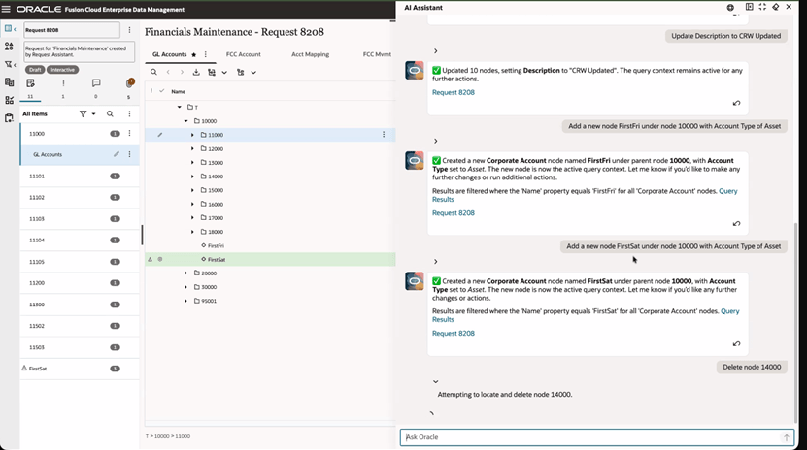
Task: Open the request comments icon
Action: pyautogui.click(x=96, y=83)
